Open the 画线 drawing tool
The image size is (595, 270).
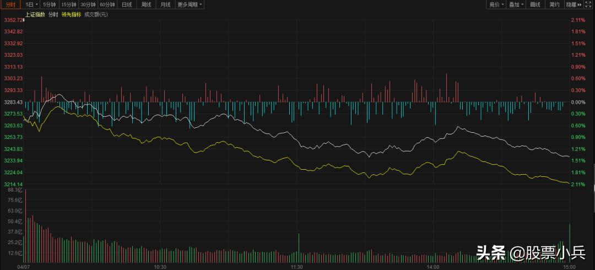click(535, 4)
